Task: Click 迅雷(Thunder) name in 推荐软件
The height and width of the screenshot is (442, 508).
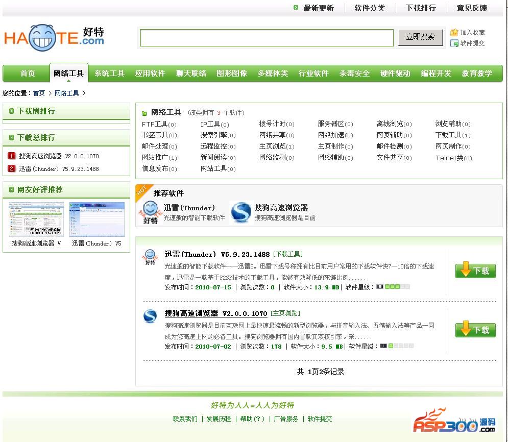Action: click(189, 208)
